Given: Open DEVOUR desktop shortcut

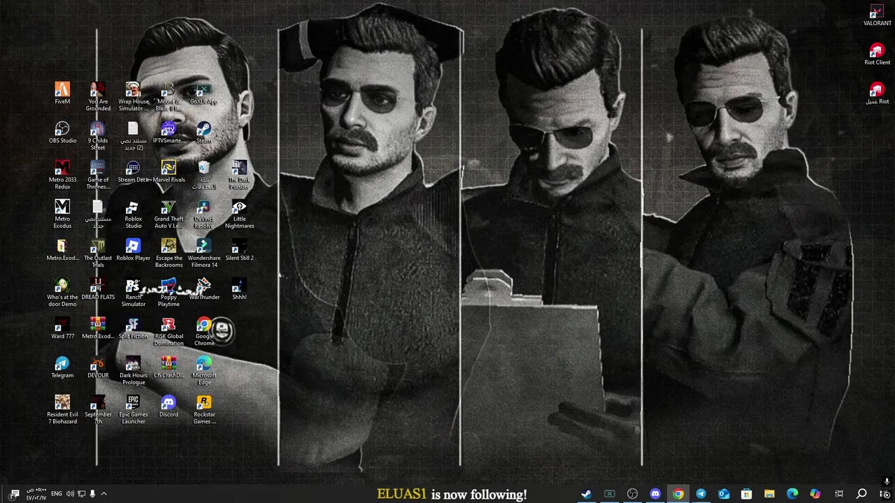Looking at the screenshot, I should [x=98, y=367].
